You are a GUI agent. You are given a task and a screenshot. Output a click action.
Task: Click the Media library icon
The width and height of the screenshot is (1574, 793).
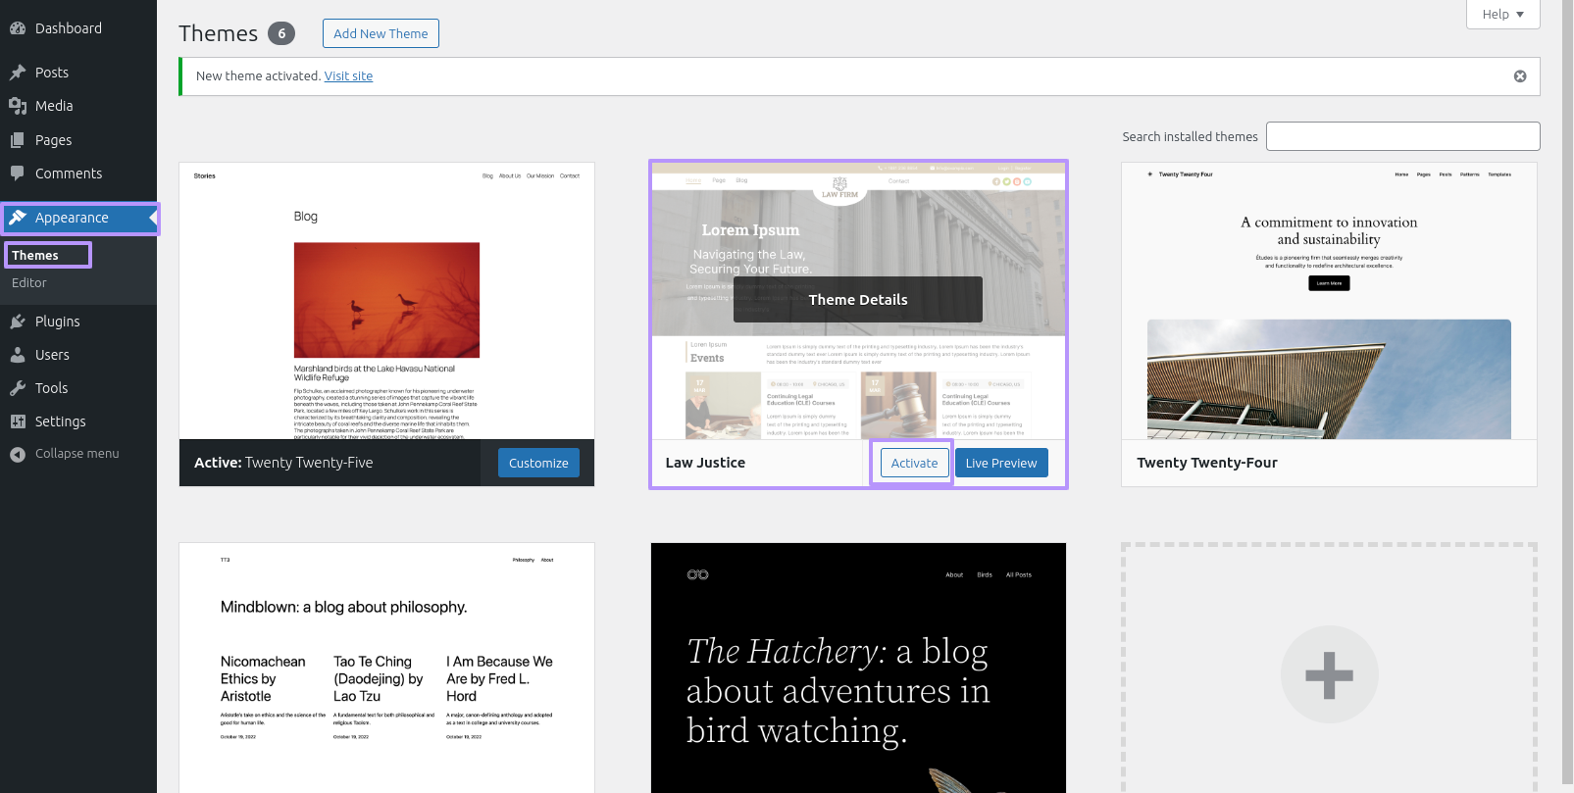coord(18,106)
